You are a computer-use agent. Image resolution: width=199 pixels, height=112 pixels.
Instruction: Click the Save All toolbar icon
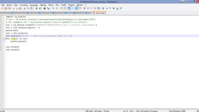[10, 8]
